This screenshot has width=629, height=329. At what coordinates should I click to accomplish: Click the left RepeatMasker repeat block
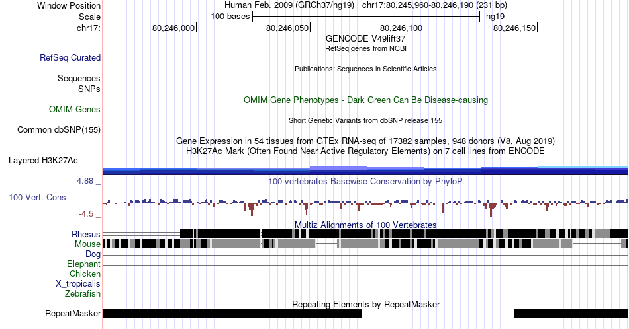[232, 313]
